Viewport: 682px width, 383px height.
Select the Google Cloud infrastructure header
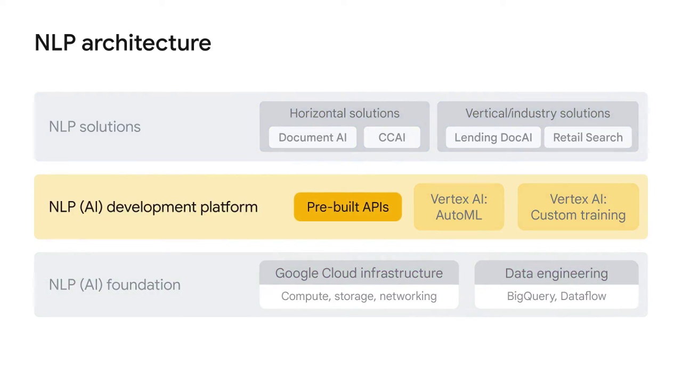tap(359, 273)
